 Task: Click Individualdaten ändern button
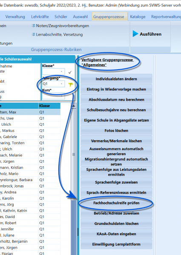[116, 79]
